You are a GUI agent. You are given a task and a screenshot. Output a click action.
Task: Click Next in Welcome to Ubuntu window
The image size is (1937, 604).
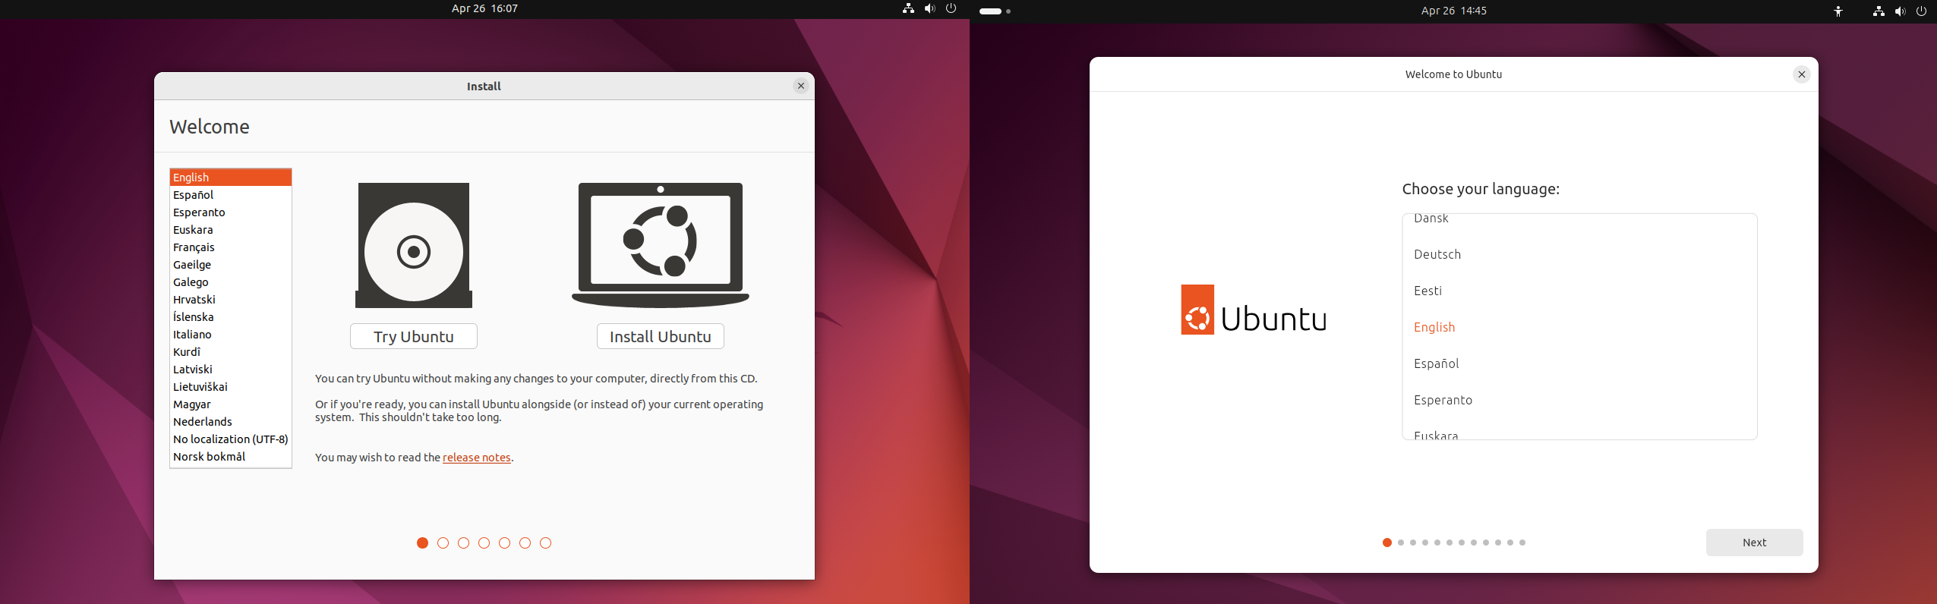pyautogui.click(x=1754, y=543)
